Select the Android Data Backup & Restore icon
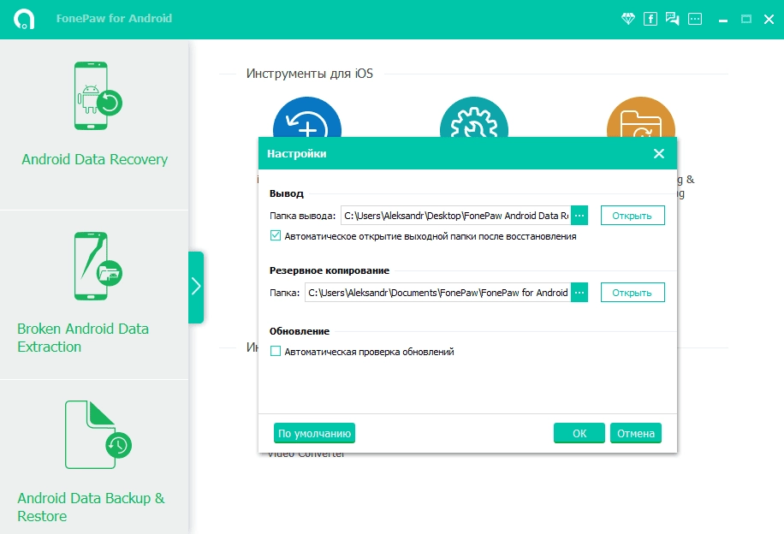The image size is (784, 534). 98,435
